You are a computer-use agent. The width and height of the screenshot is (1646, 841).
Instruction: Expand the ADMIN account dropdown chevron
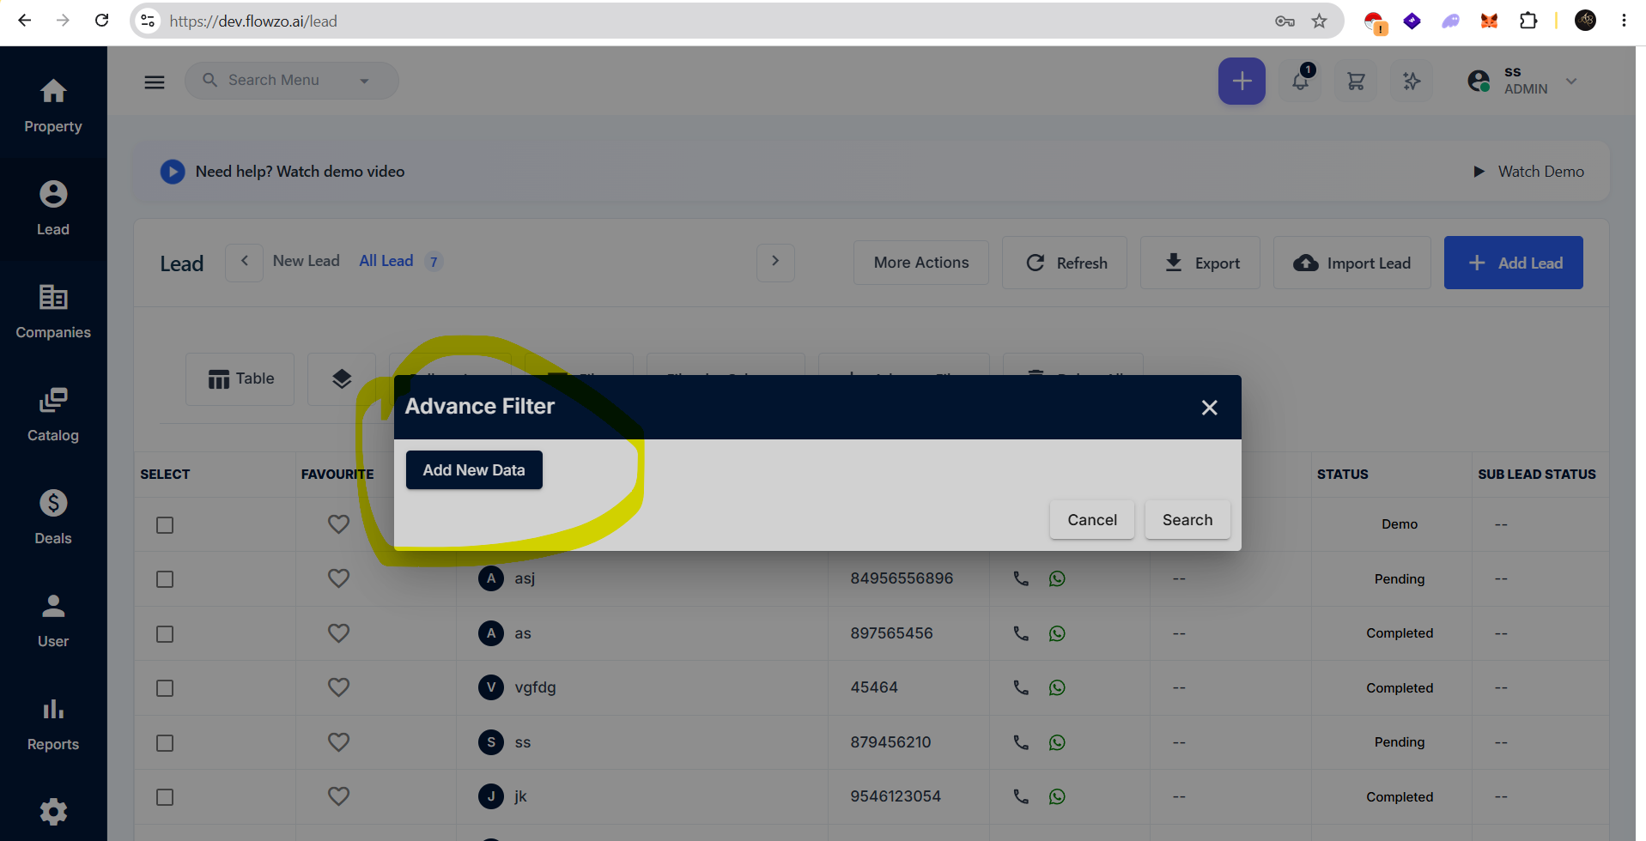click(1571, 82)
